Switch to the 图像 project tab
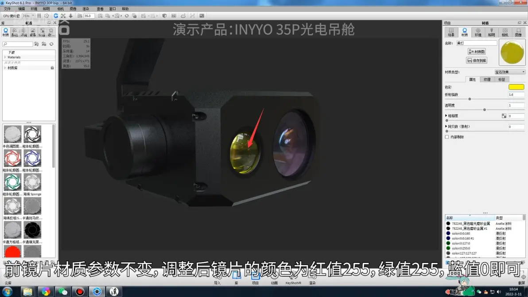Image resolution: width=528 pixels, height=297 pixels. 519,32
